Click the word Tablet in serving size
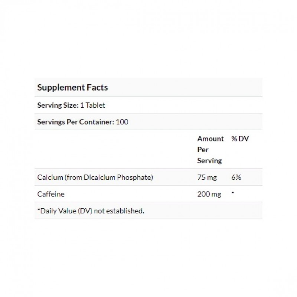Screen dimensions: 297x297 click(95, 105)
